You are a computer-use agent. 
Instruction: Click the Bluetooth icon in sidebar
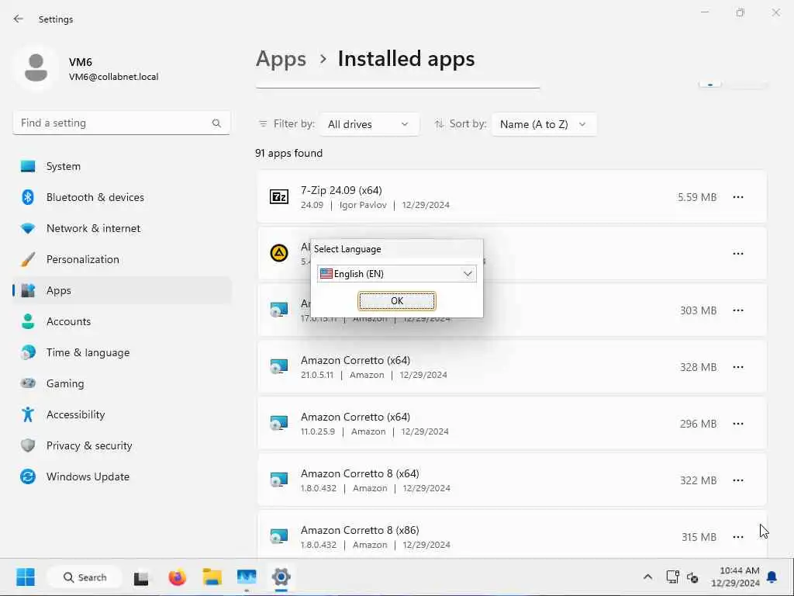[x=28, y=197]
